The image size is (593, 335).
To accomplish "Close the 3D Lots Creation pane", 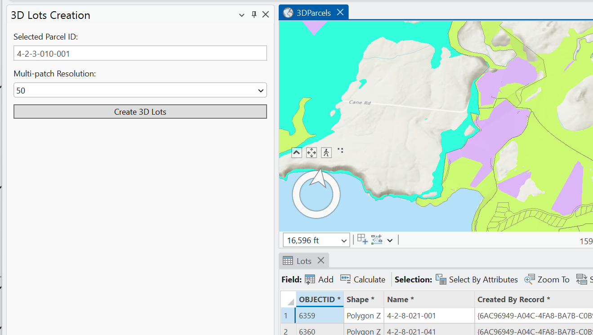I will pyautogui.click(x=266, y=14).
